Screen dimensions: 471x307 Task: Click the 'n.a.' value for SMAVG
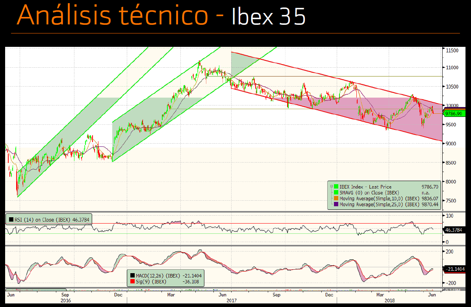[425, 193]
